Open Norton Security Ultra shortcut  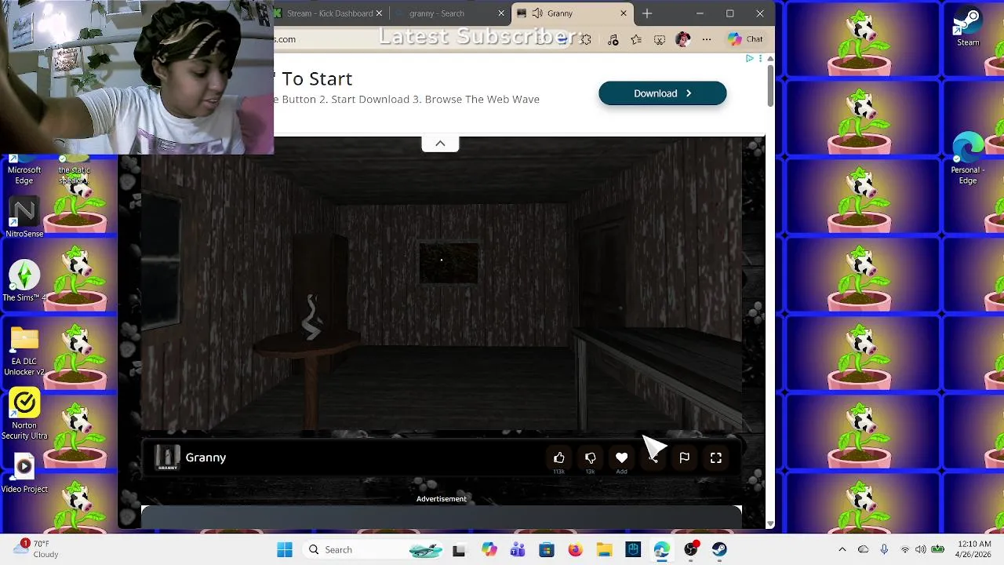pos(24,414)
